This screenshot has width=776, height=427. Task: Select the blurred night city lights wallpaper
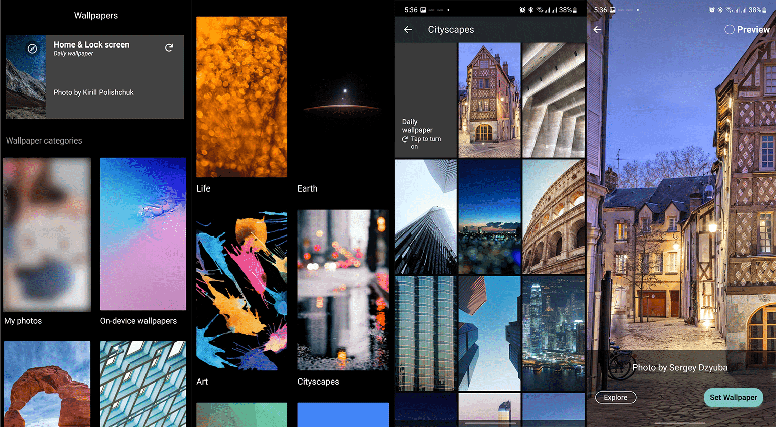(489, 217)
